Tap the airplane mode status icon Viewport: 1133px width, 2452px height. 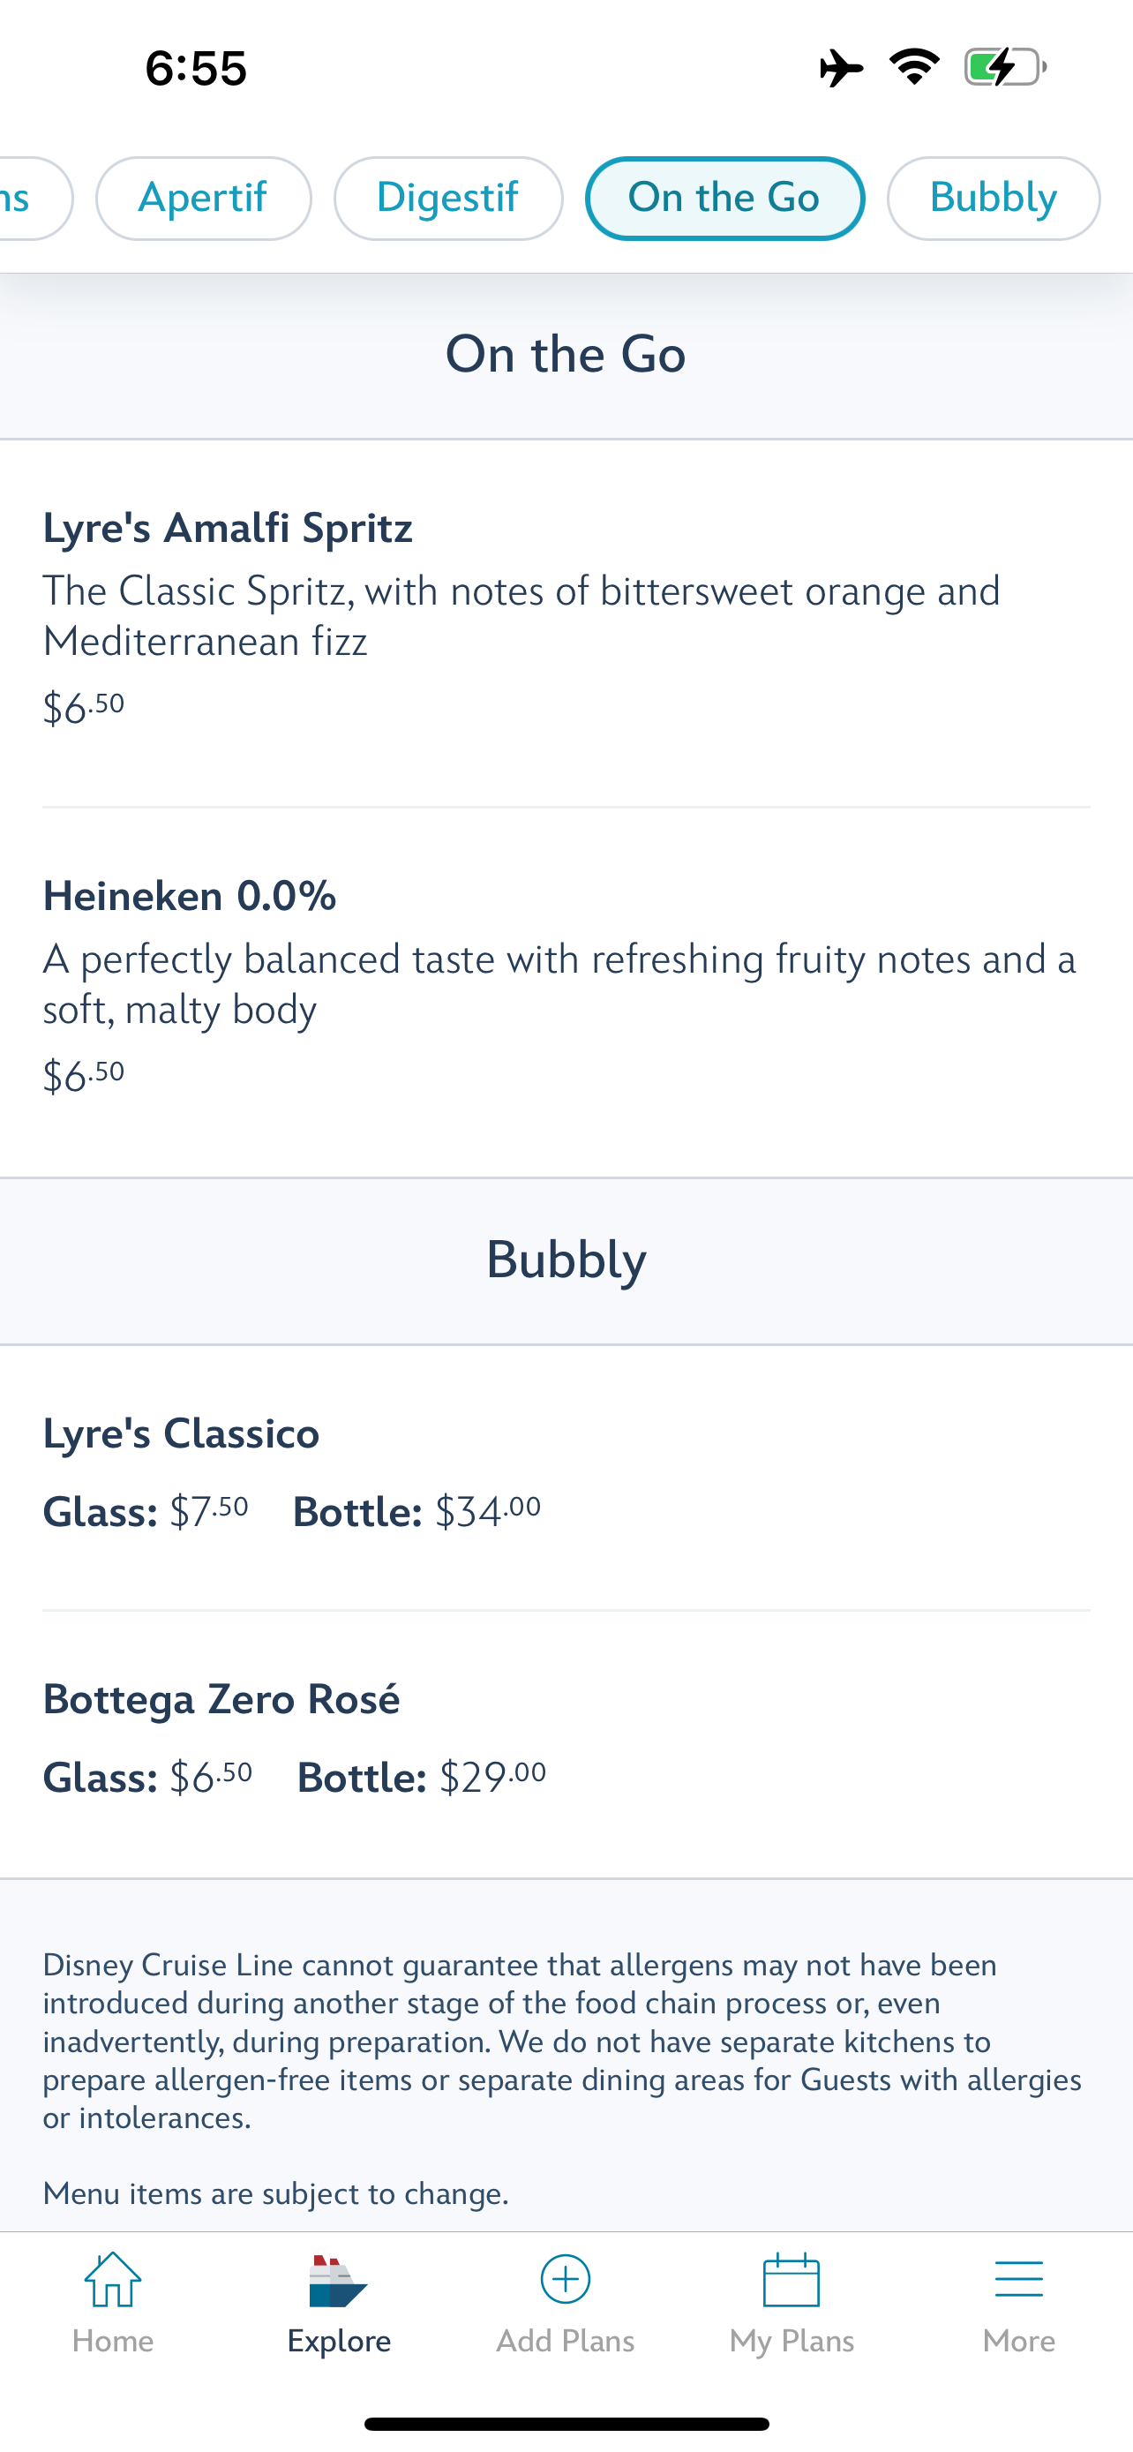[841, 68]
